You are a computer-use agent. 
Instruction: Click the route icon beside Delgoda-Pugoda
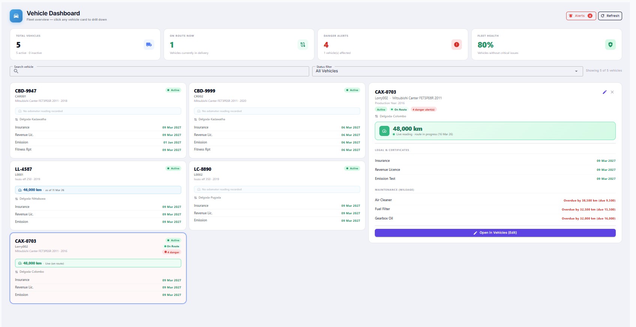[195, 198]
